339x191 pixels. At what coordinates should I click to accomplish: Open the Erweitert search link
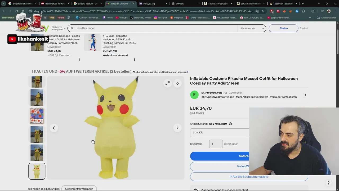tap(304, 28)
